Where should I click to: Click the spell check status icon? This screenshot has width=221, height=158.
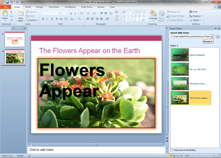[x=29, y=155]
